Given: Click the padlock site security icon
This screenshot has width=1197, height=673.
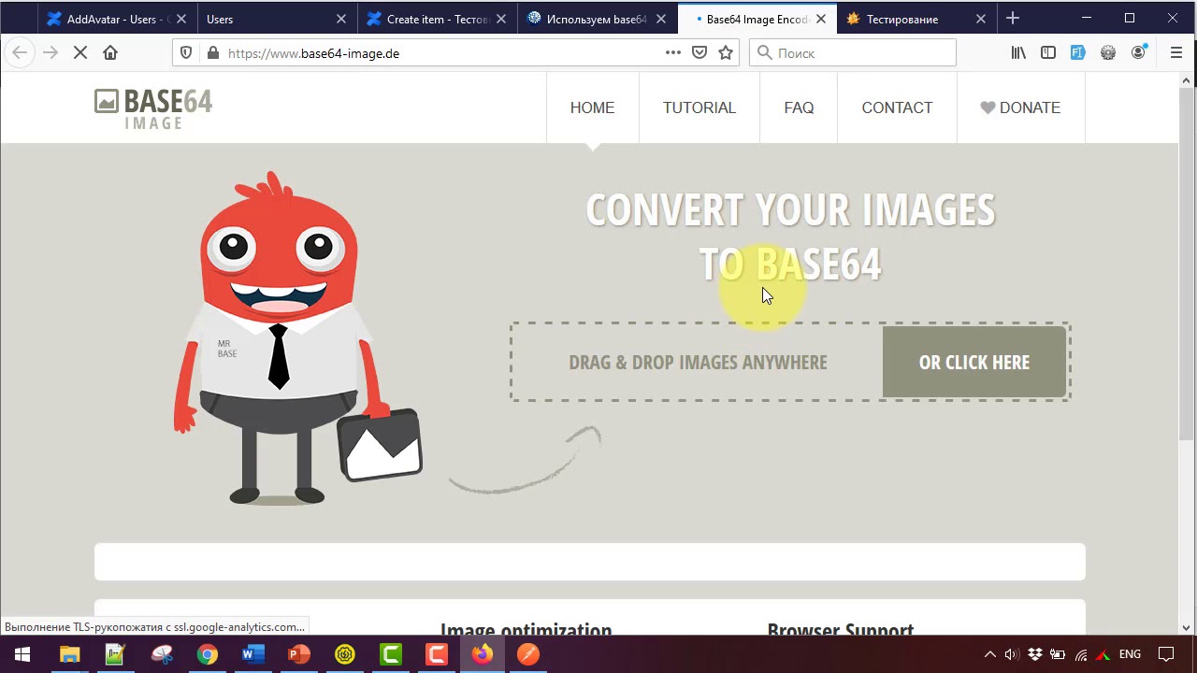Looking at the screenshot, I should pyautogui.click(x=212, y=53).
